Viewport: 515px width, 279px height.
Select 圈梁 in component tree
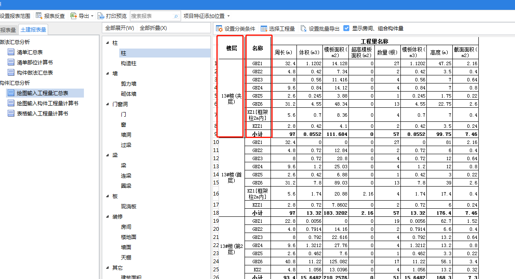[126, 186]
